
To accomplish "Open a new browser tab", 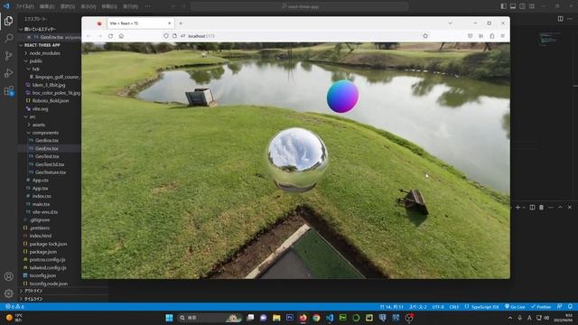I will point(181,23).
